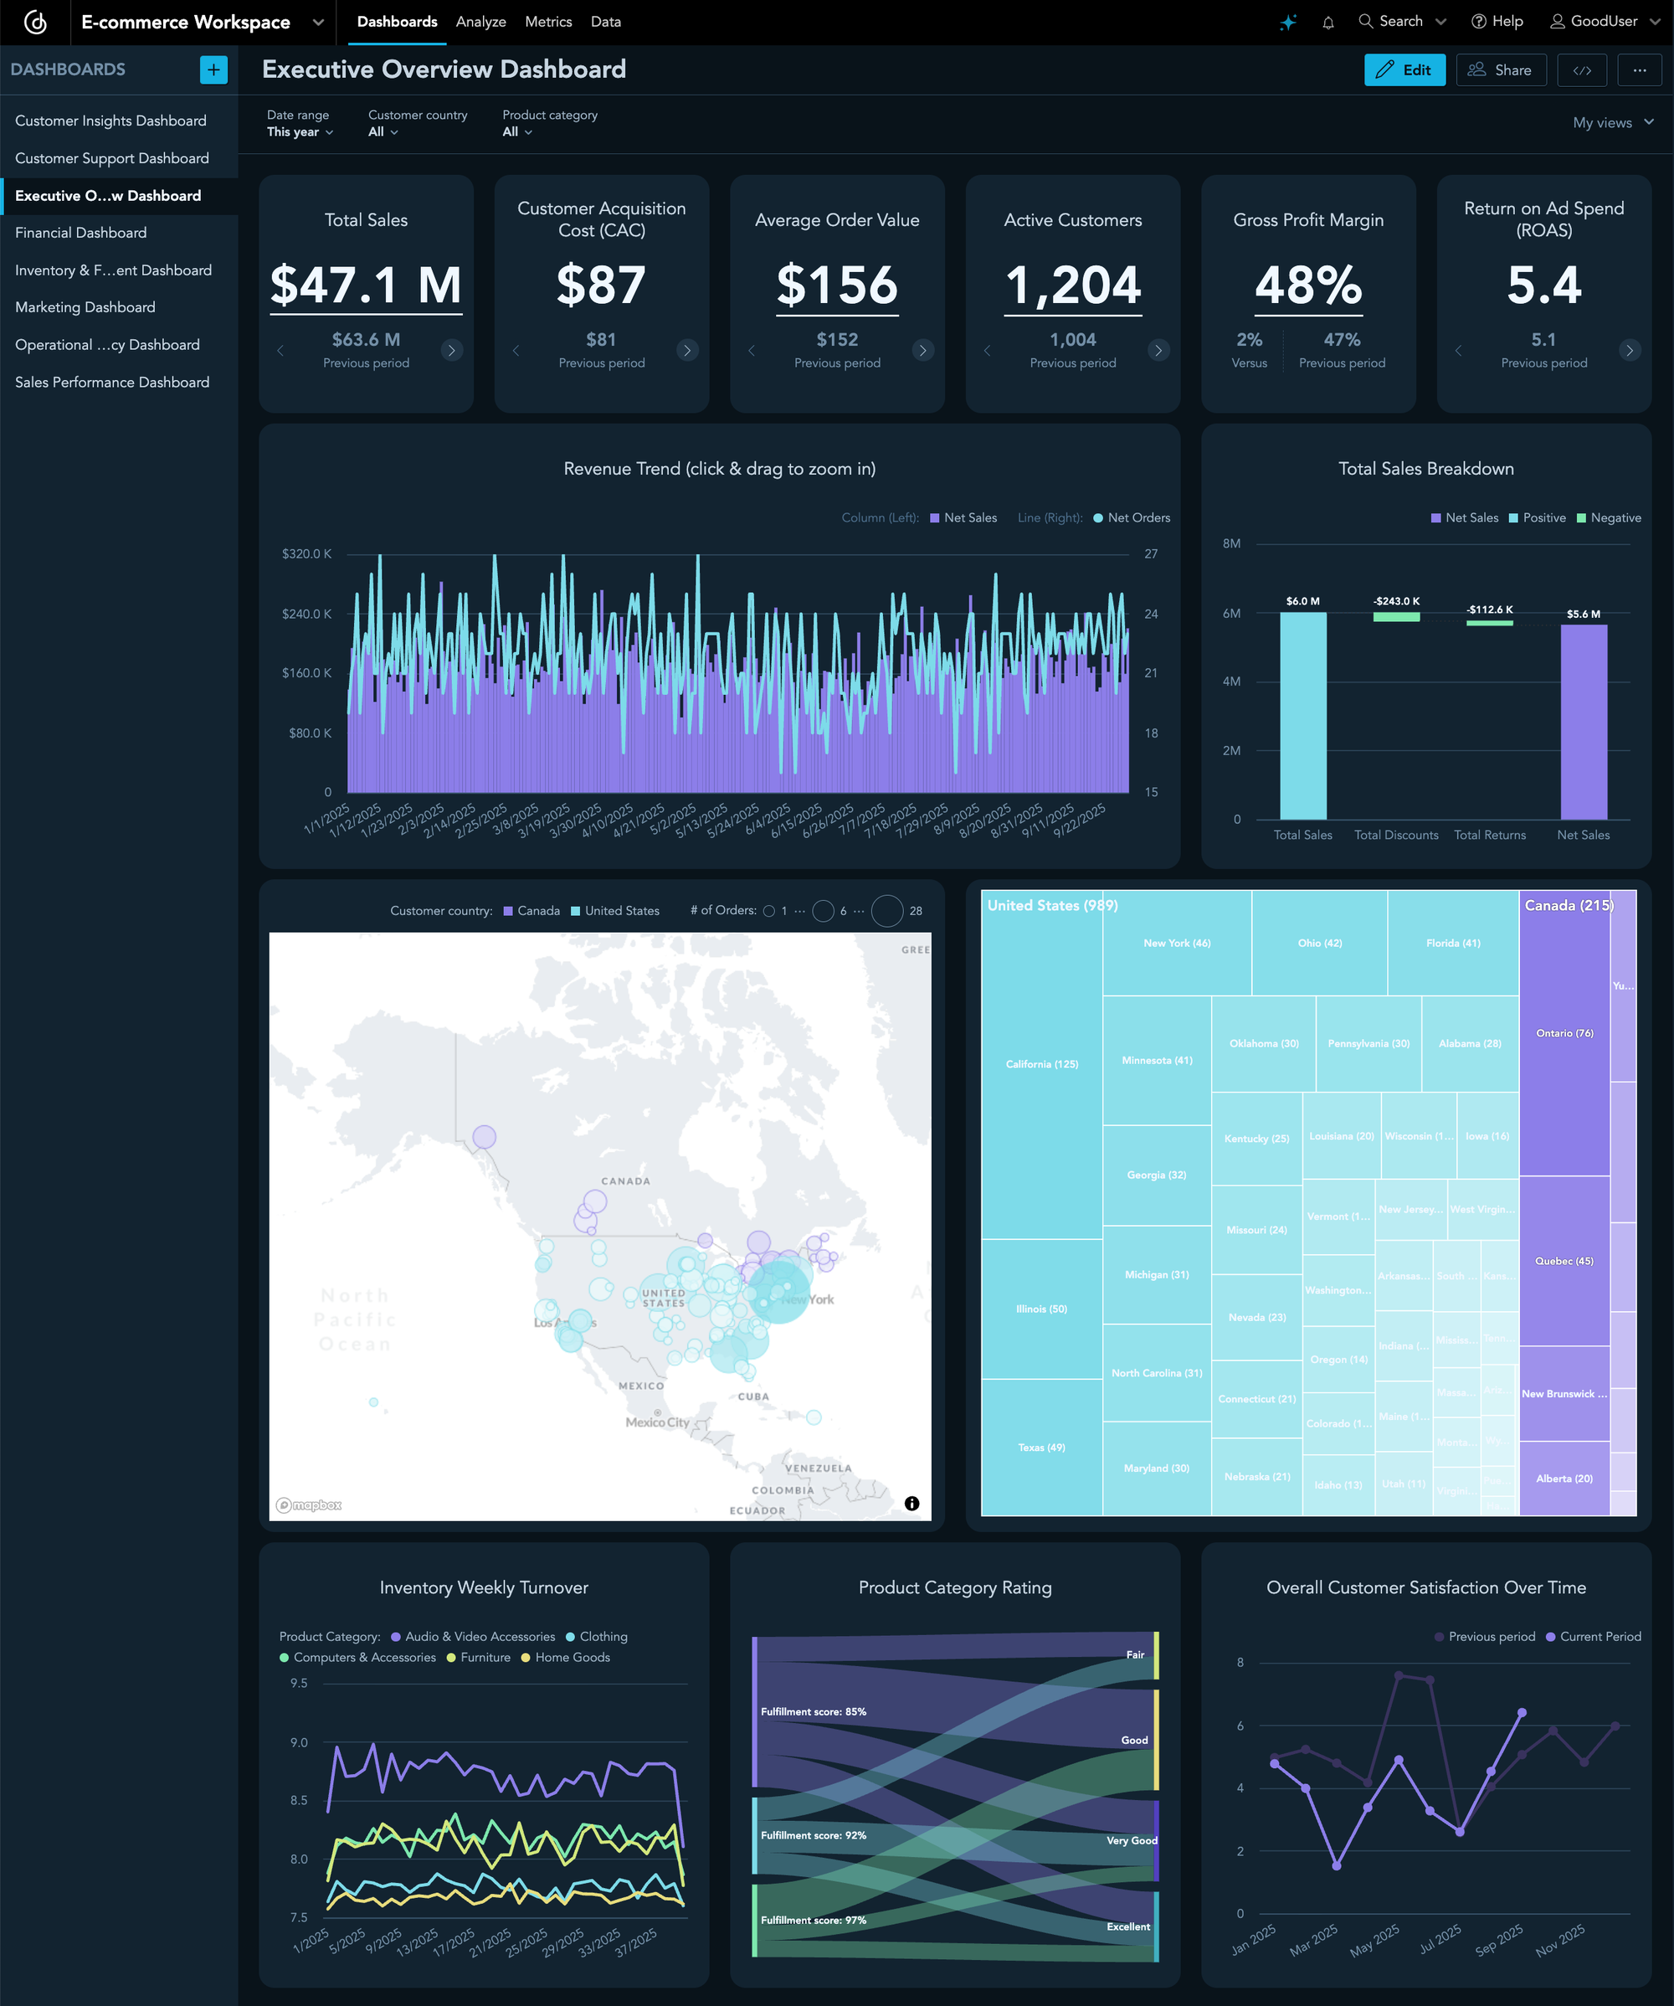Open the Analyze section
Image resolution: width=1674 pixels, height=2006 pixels.
[481, 21]
